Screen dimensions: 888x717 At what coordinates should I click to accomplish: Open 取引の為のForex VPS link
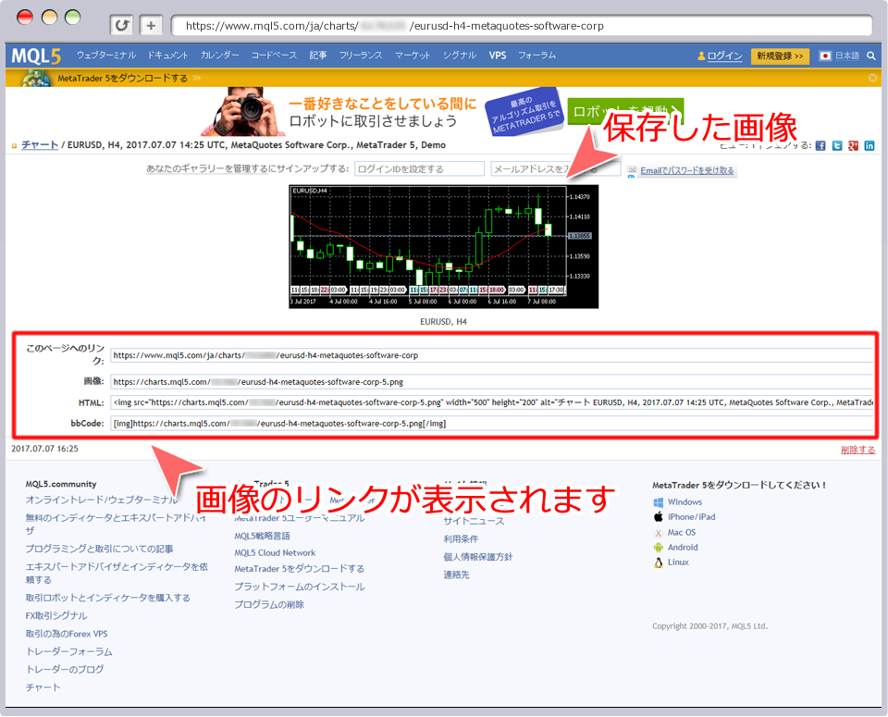tap(67, 634)
